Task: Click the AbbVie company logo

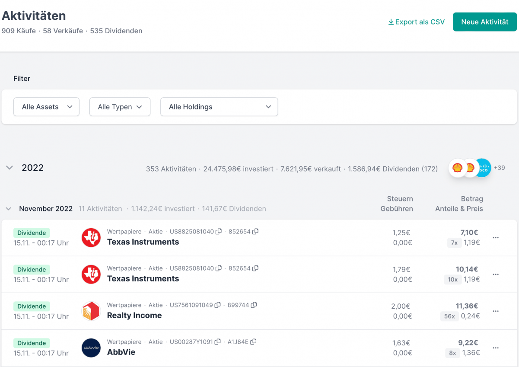Action: (91, 348)
